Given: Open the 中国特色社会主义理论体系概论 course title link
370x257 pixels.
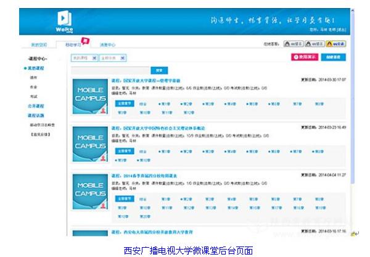Looking at the screenshot, I should [158, 128].
